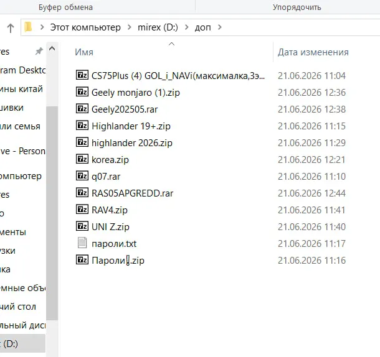This screenshot has height=357, width=380.
Task: Click text document icon of пароли.txt
Action: [82, 243]
